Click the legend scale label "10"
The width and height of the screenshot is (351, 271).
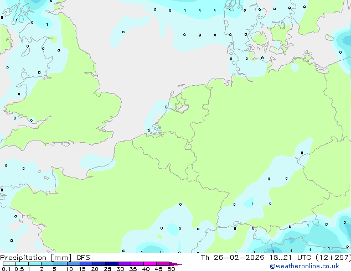pos(69,269)
